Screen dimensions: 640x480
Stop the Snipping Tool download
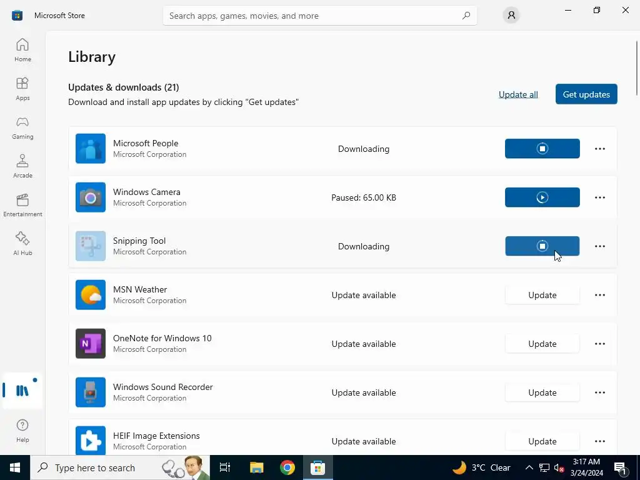click(x=542, y=246)
